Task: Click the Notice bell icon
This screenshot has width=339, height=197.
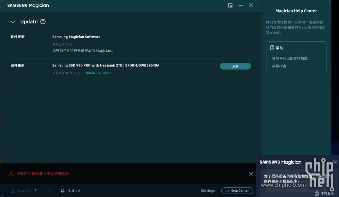Action: tap(63, 190)
